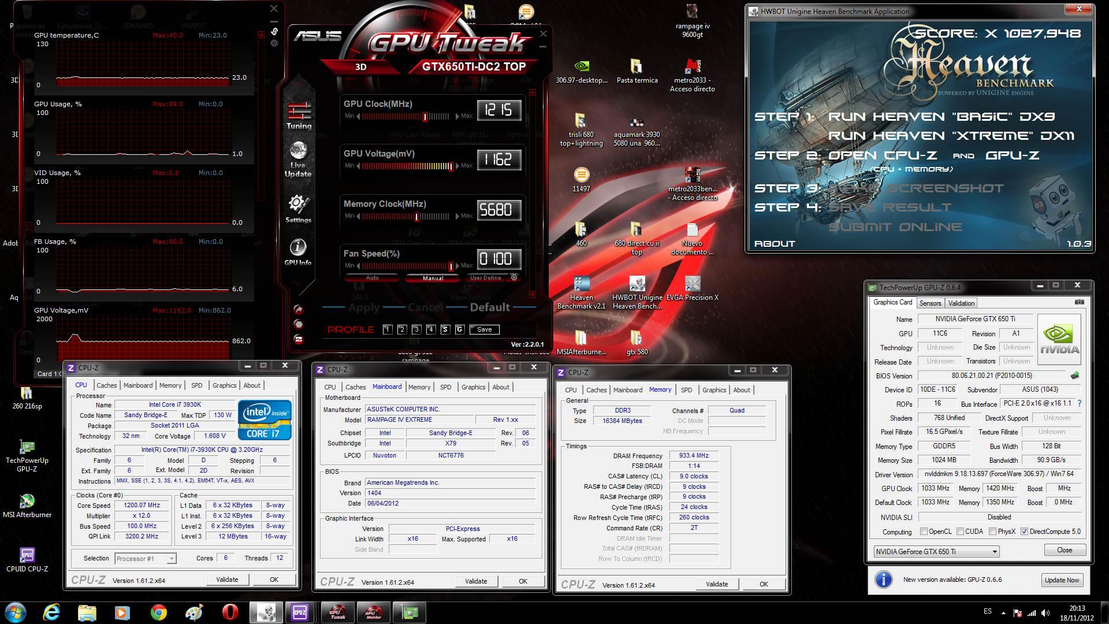Open the HWBOT Unigine Heaven Bench desktop shortcut
Screen dimensions: 1109x624
pos(637,293)
